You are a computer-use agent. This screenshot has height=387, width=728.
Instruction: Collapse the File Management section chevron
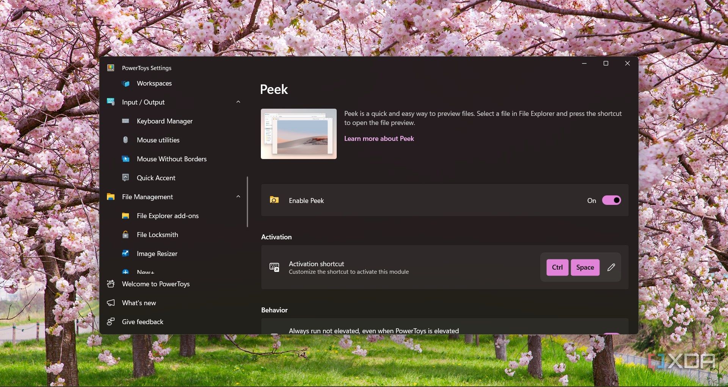click(238, 197)
